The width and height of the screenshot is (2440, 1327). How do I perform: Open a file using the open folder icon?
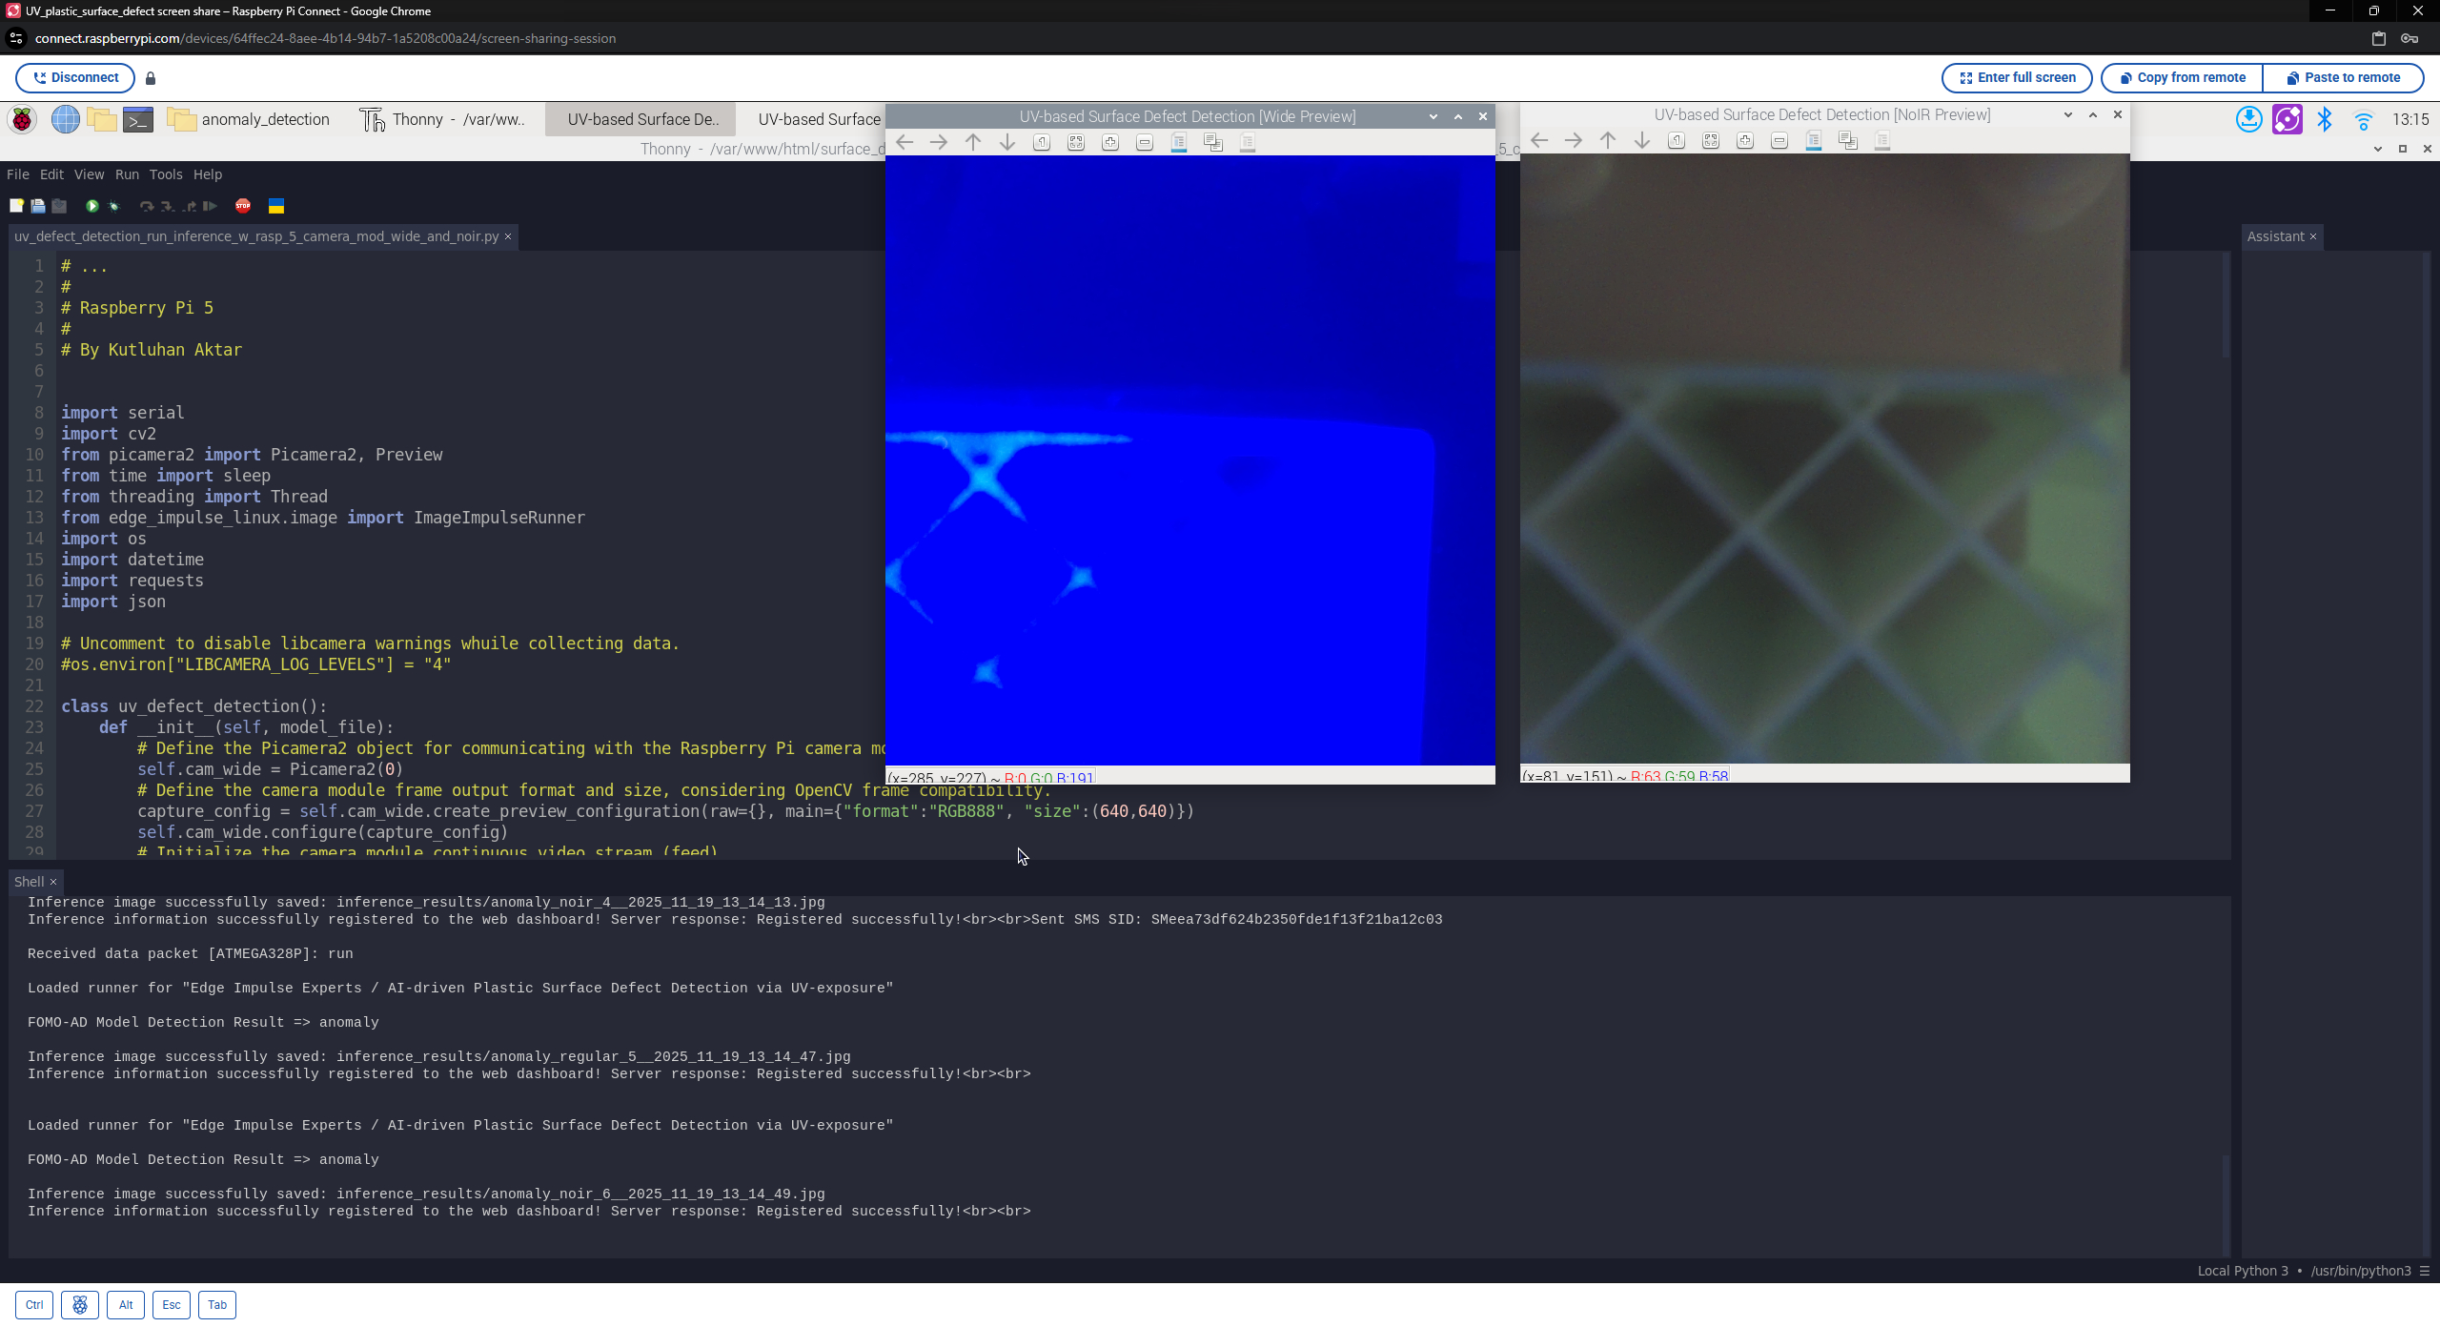[x=38, y=206]
